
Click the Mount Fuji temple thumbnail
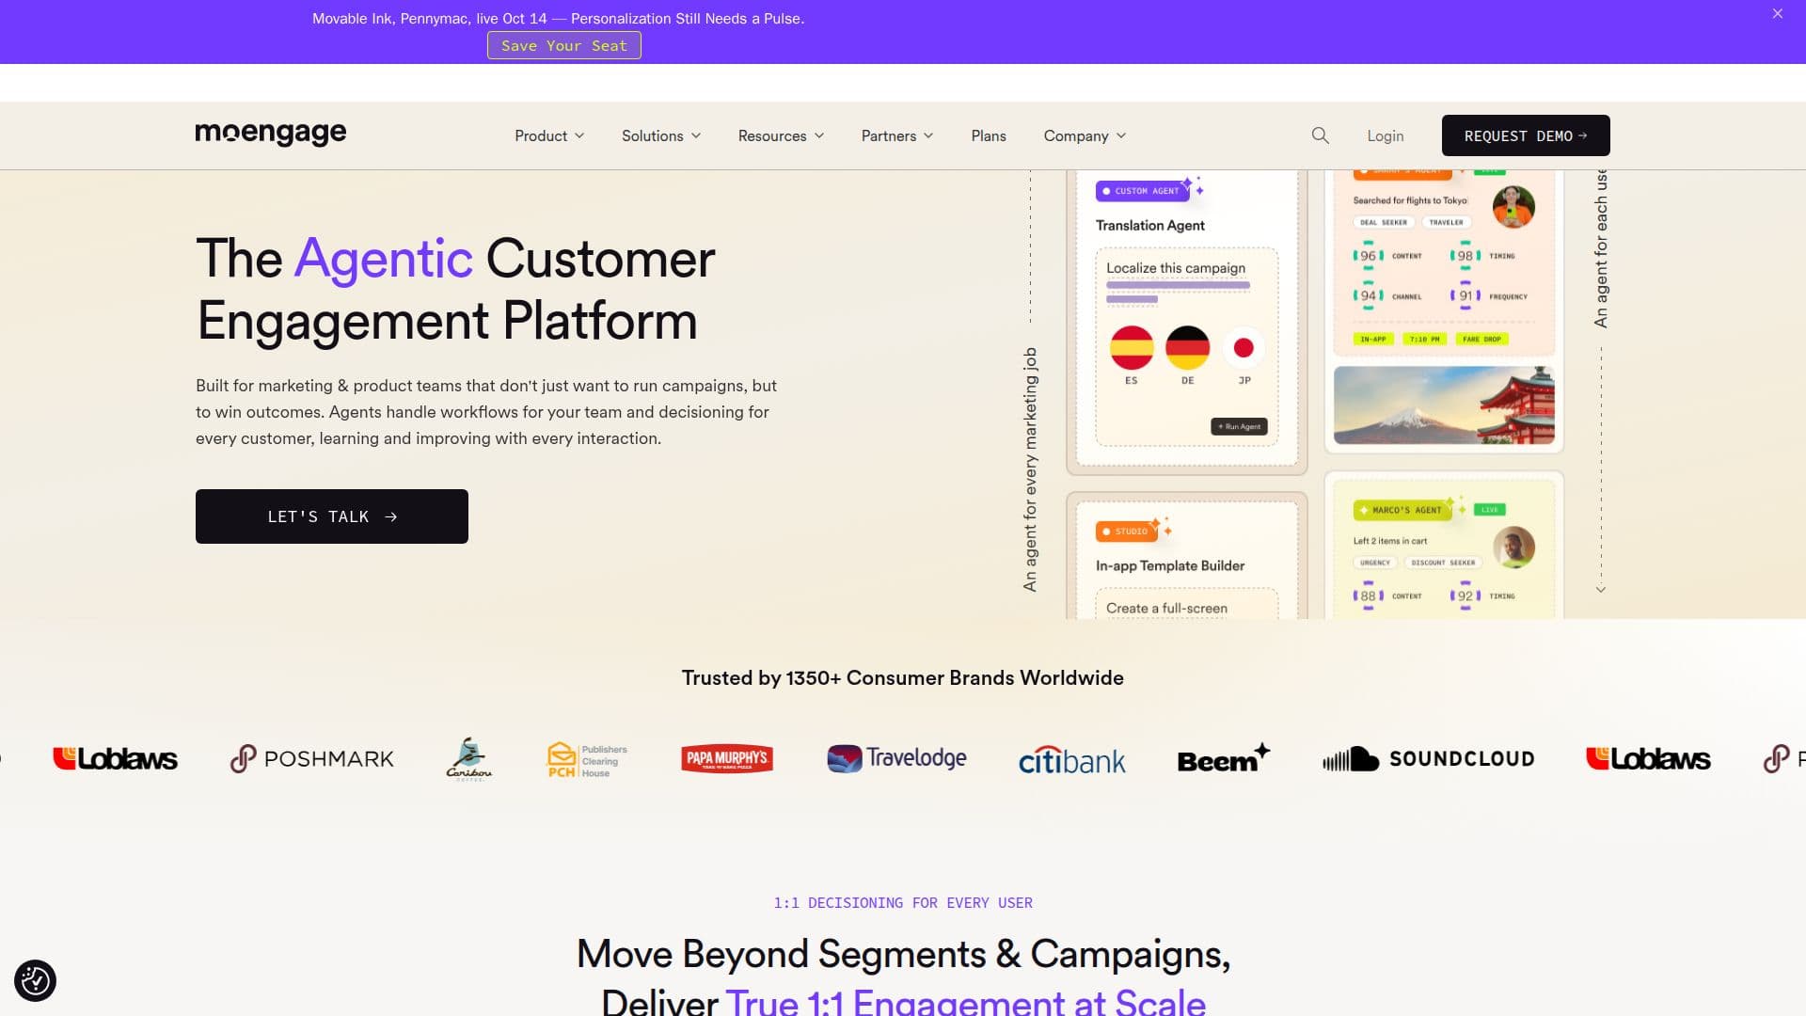coord(1444,405)
